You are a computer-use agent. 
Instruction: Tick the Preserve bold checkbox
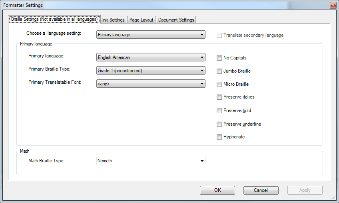(x=219, y=110)
